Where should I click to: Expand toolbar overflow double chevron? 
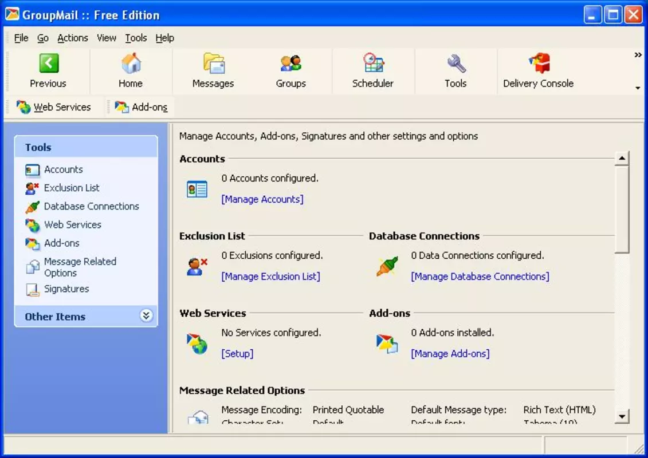[638, 55]
